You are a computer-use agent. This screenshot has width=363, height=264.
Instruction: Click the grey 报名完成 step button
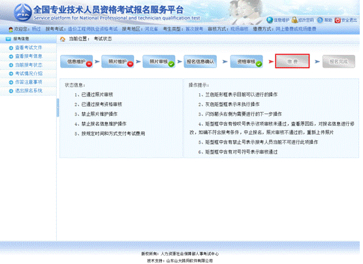[339, 61]
